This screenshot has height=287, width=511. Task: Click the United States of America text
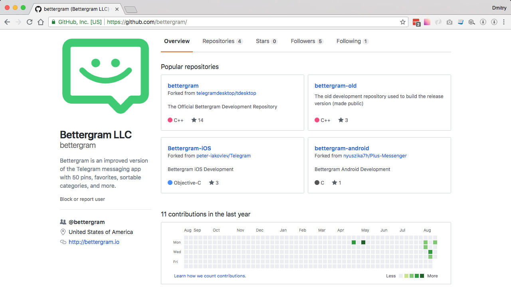click(x=101, y=232)
